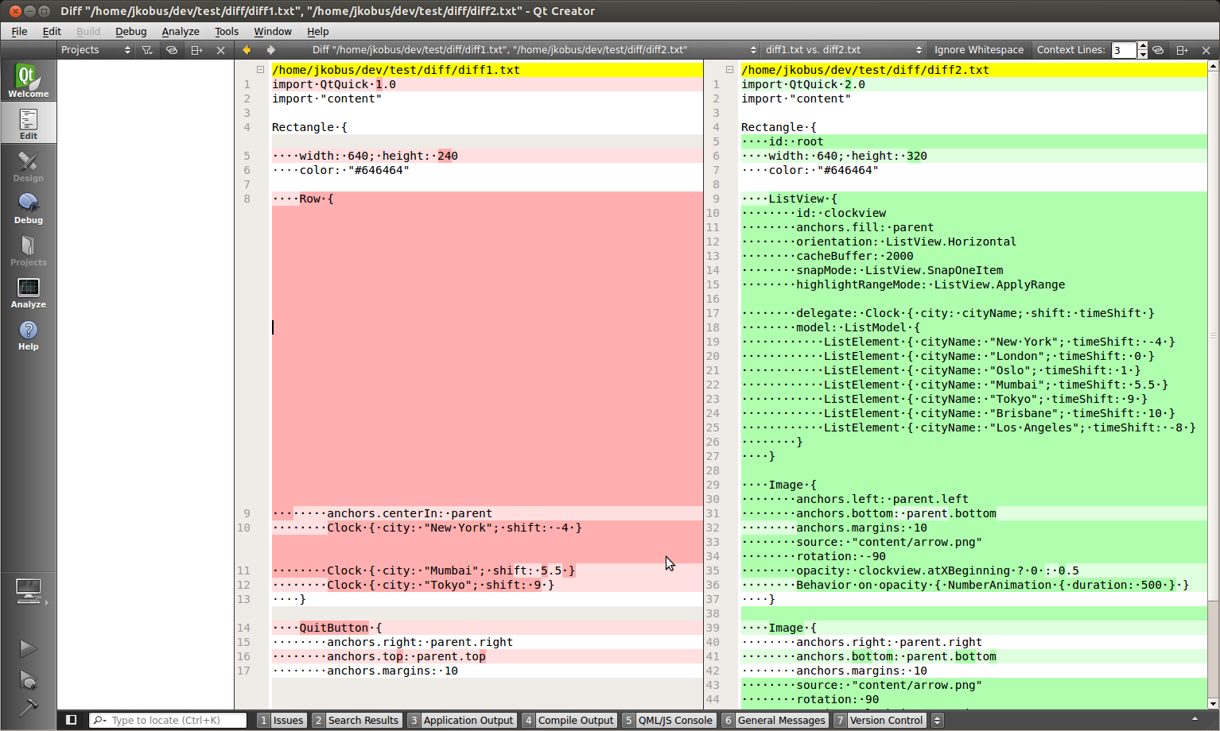Screen dimensions: 1220x731
Task: Collapse the diff1.txt file section
Action: (260, 70)
